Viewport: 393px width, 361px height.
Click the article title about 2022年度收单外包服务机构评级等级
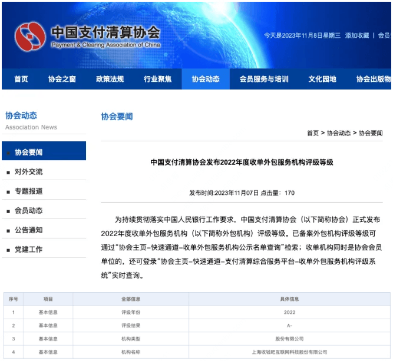point(242,163)
